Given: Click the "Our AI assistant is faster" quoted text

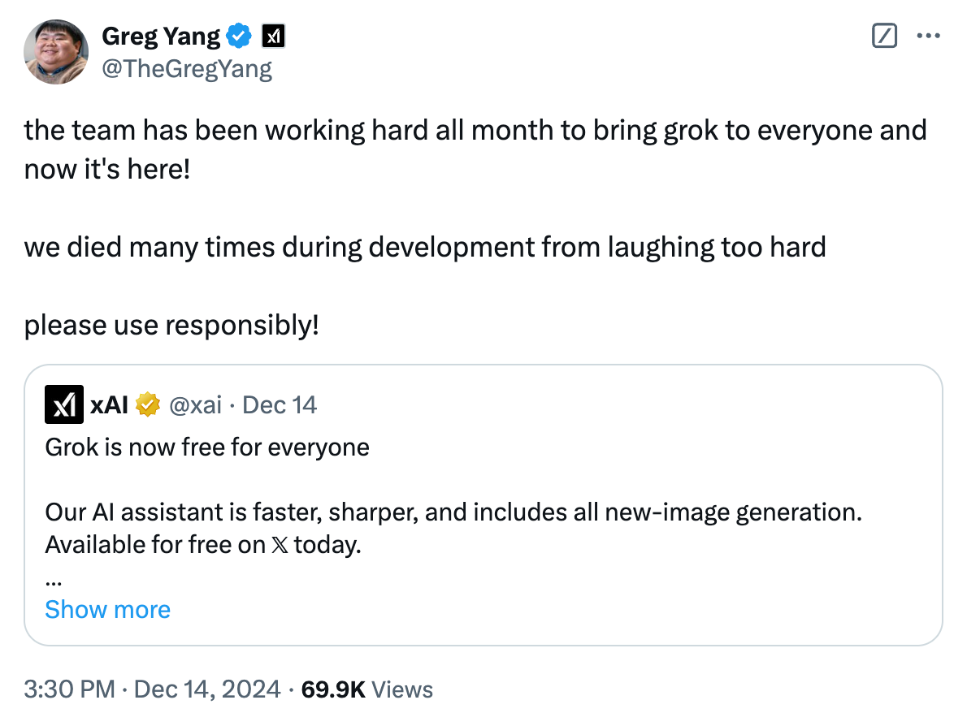Looking at the screenshot, I should pos(453,512).
